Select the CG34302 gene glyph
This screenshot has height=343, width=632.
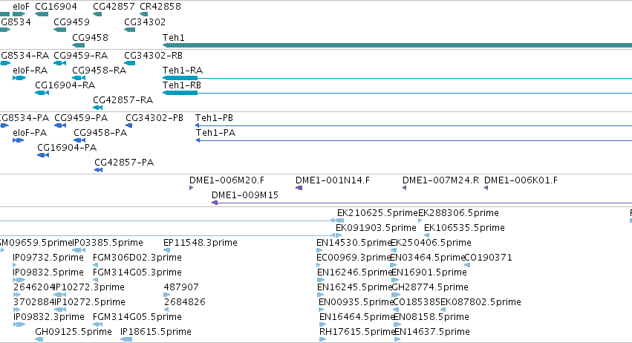(129, 30)
